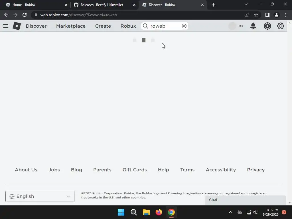
Task: Open the volume control in tray
Action: (x=255, y=212)
